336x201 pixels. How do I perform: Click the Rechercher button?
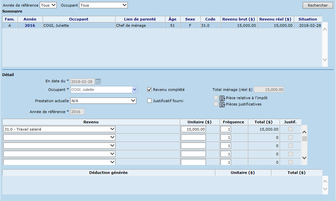coord(318,5)
